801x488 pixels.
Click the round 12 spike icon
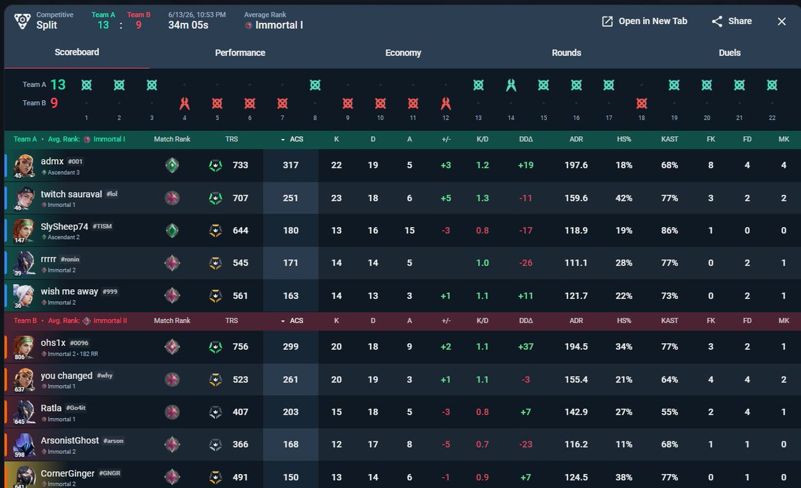pyautogui.click(x=446, y=103)
